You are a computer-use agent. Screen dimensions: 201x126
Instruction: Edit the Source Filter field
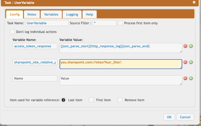tap(105, 23)
